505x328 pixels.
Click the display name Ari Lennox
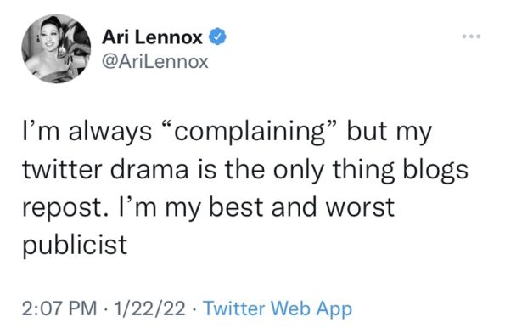[152, 37]
